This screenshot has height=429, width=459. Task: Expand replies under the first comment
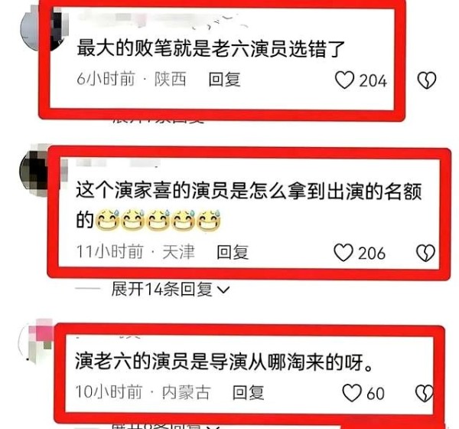(158, 121)
